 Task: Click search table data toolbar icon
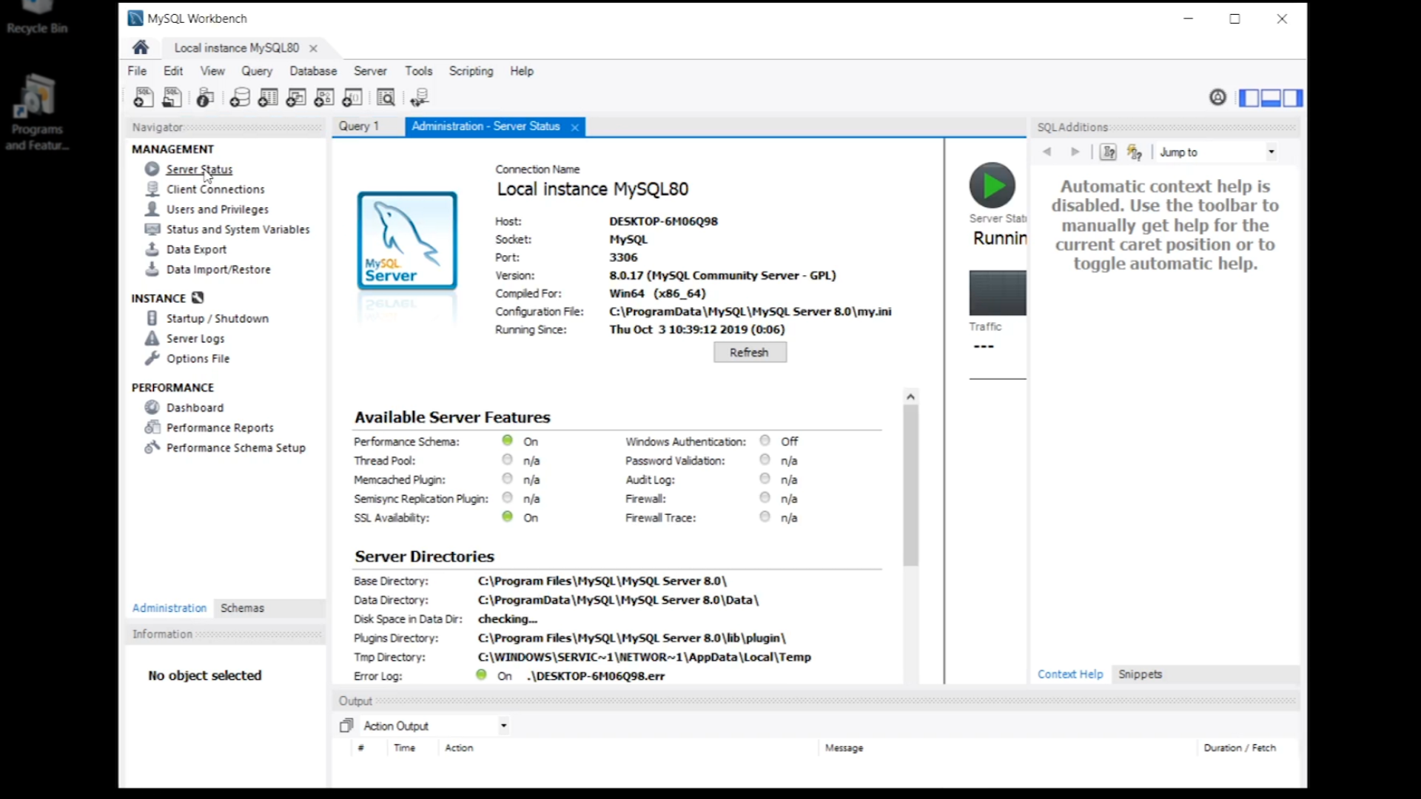[386, 98]
